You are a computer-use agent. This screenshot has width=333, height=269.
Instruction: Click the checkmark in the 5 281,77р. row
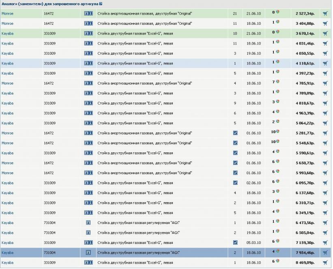pyautogui.click(x=235, y=133)
